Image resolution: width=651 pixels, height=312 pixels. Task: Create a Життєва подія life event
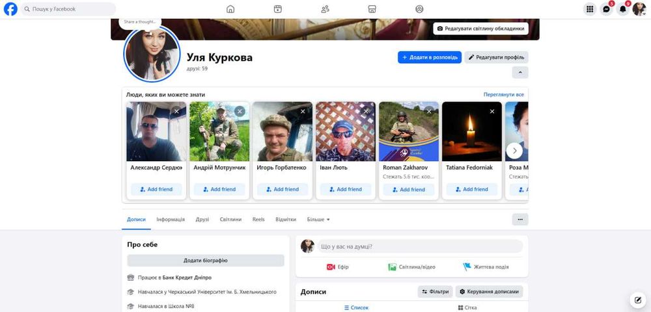click(486, 267)
